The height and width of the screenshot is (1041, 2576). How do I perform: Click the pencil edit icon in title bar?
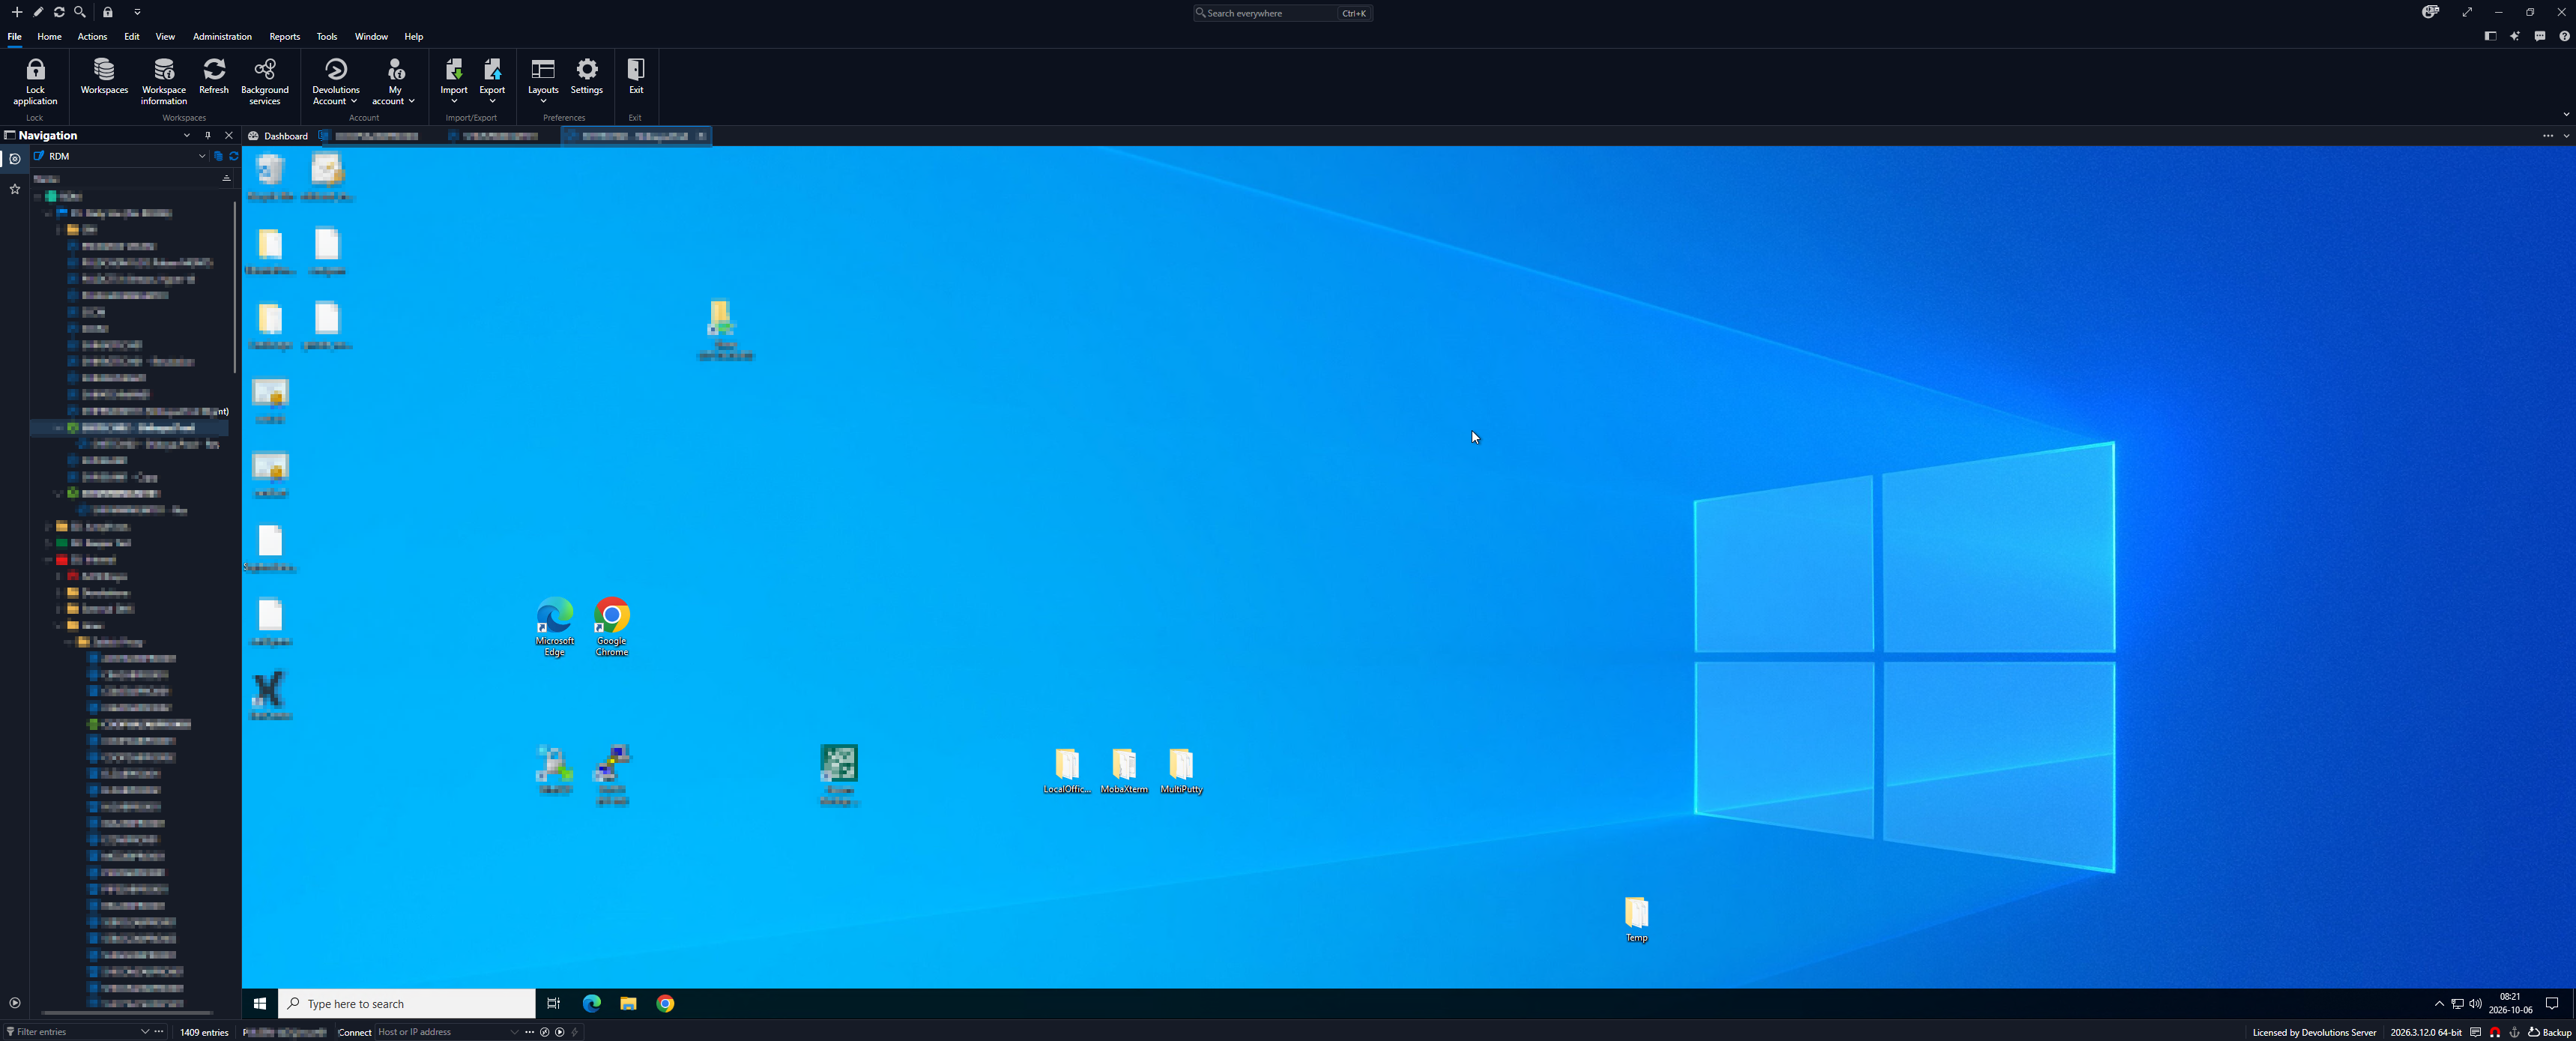[38, 12]
